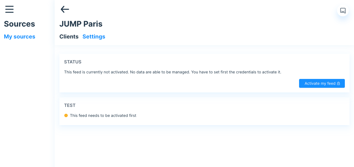The image size is (354, 167).
Task: Select the JUMP Paris heading
Action: tap(81, 24)
